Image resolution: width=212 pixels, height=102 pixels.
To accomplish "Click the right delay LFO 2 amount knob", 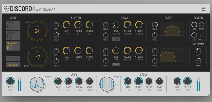I will point(105,61).
